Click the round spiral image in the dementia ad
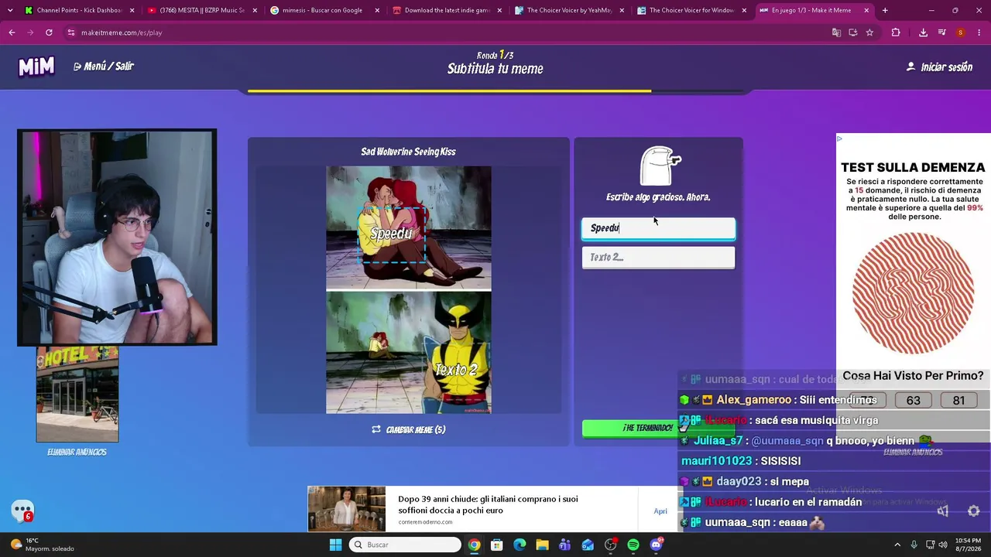Viewport: 991px width, 557px height. click(913, 294)
